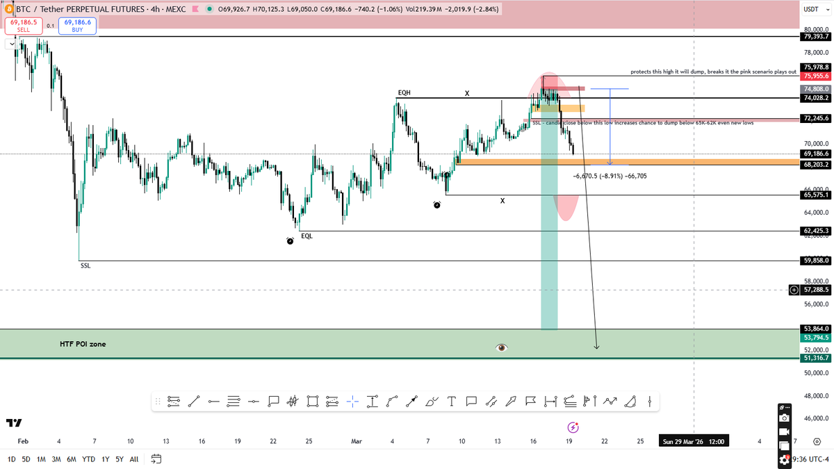Select the Horizontal Line tool with center dot
Image resolution: width=834 pixels, height=469 pixels.
tap(254, 401)
